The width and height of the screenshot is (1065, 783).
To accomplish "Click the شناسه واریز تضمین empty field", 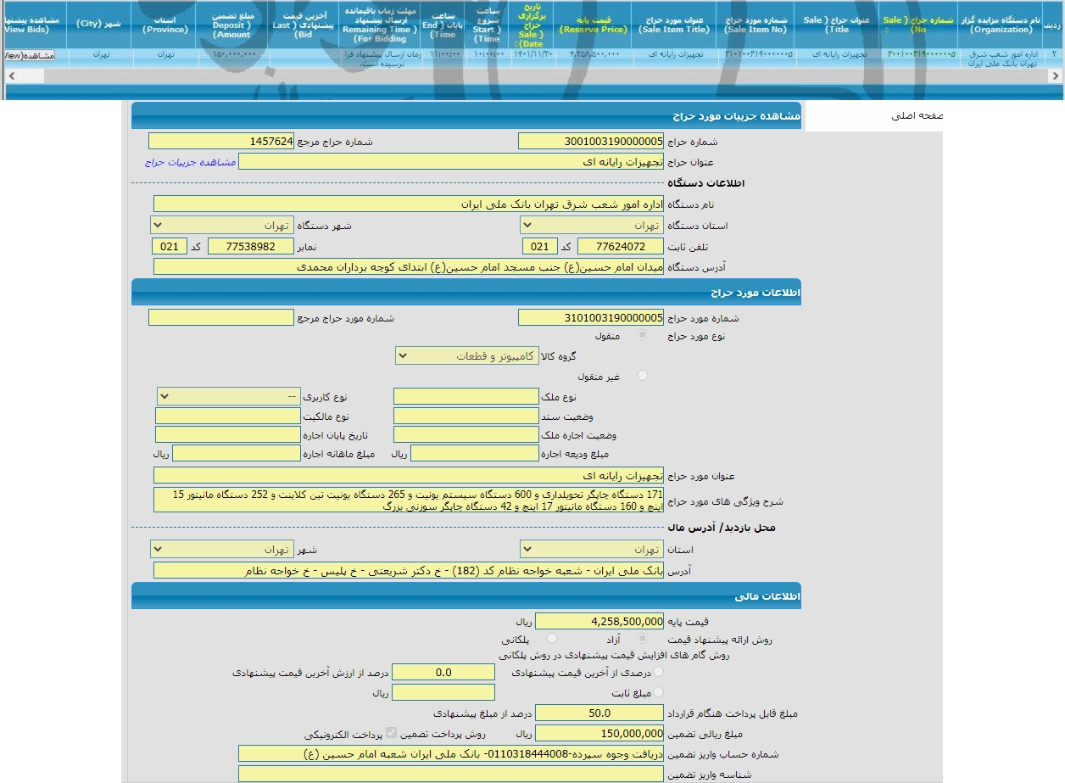I will (x=450, y=774).
